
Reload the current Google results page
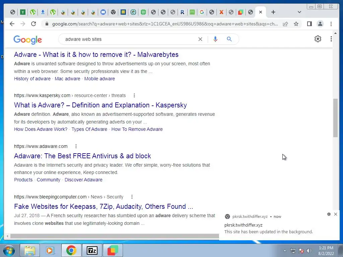click(33, 24)
